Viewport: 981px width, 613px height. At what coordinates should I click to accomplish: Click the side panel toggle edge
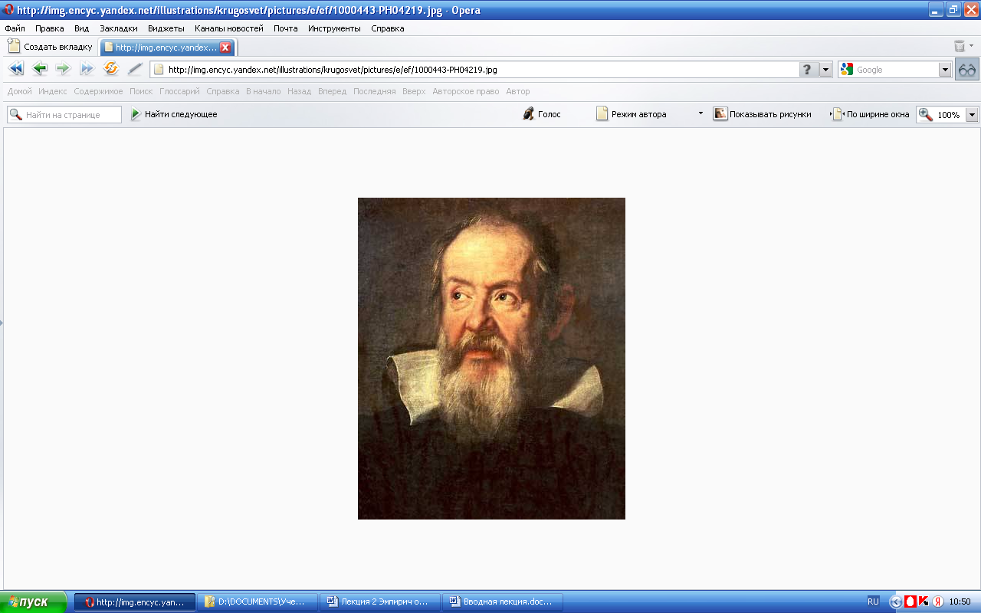(x=2, y=323)
